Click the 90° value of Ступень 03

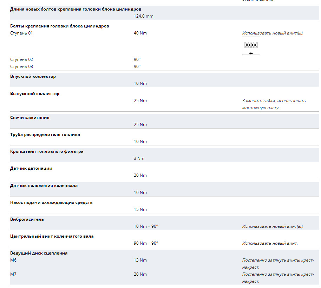(137, 67)
